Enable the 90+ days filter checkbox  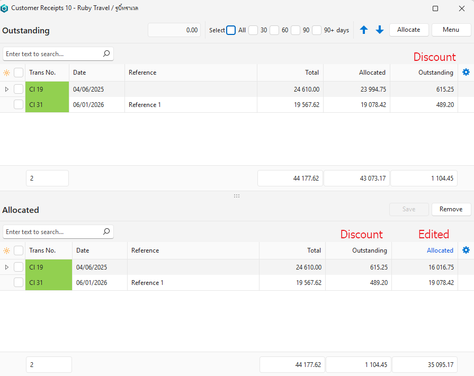(317, 30)
